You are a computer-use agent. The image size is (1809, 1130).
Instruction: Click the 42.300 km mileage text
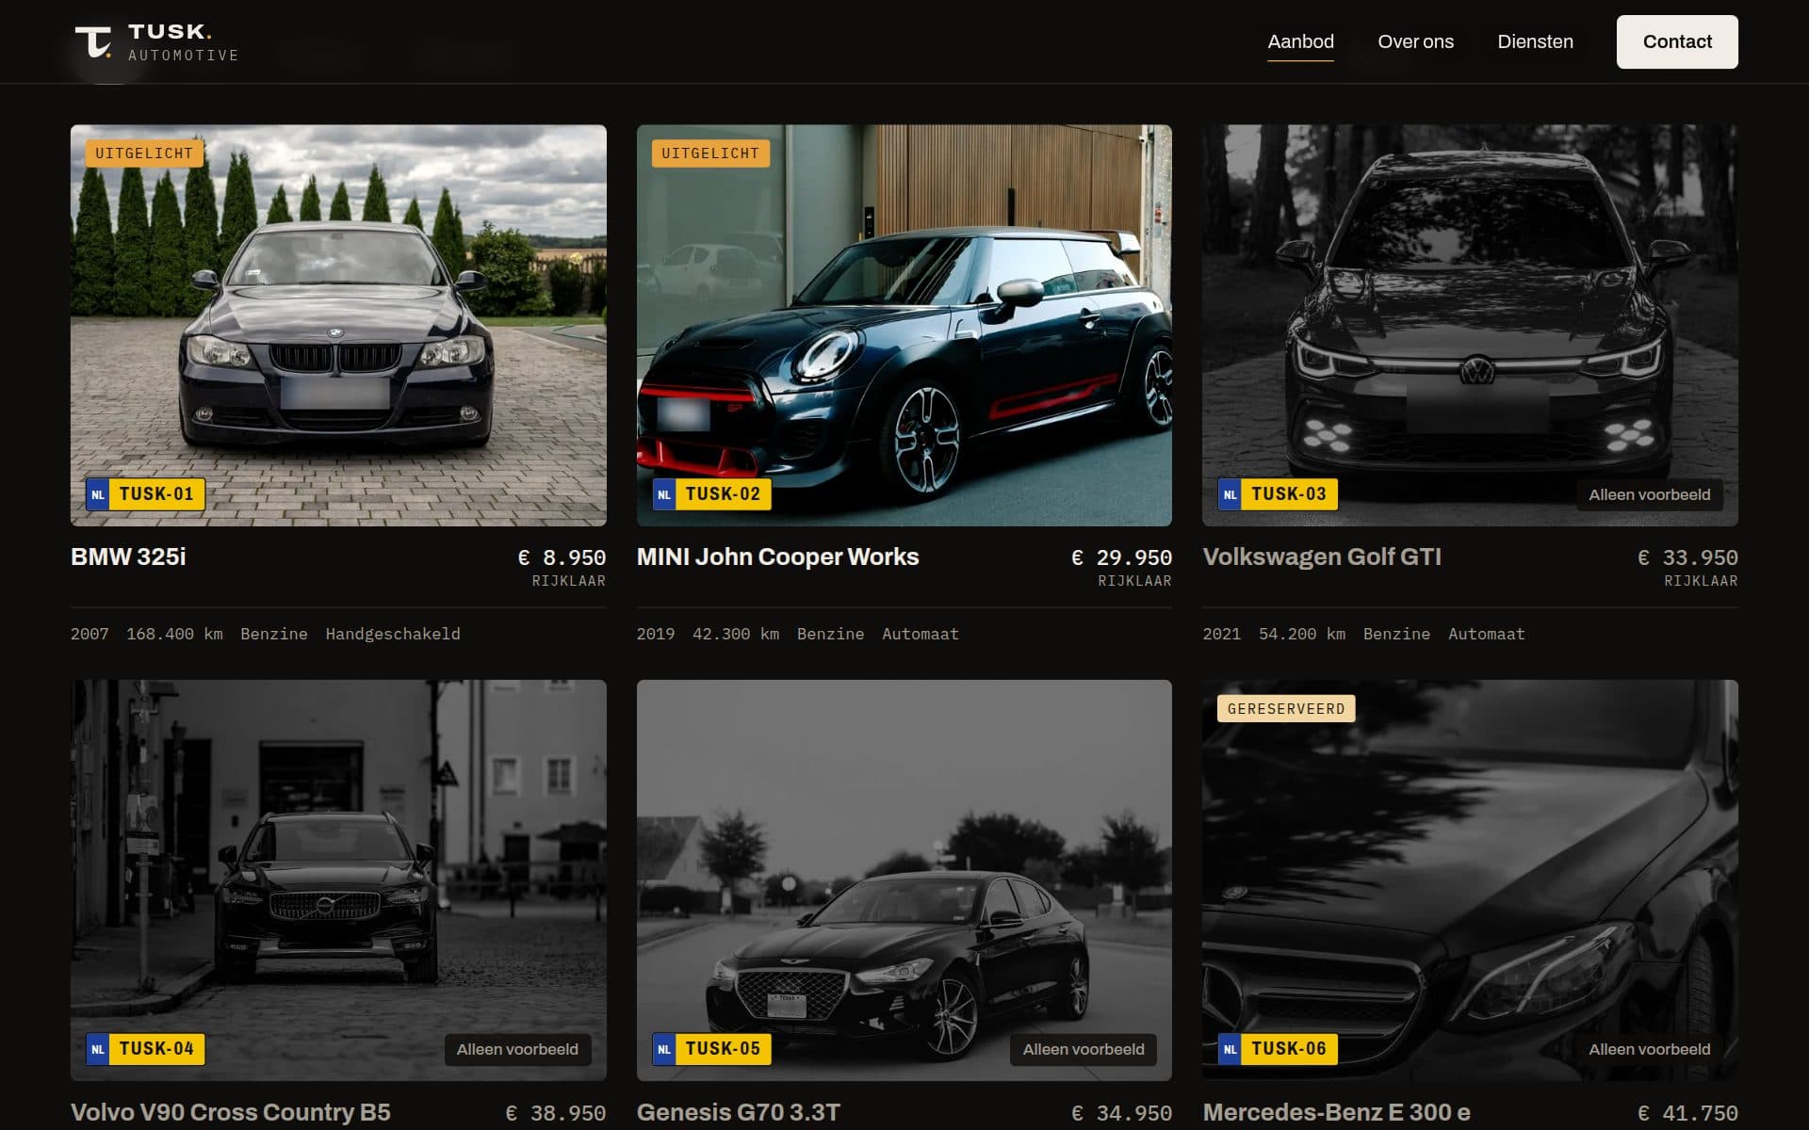pos(736,634)
